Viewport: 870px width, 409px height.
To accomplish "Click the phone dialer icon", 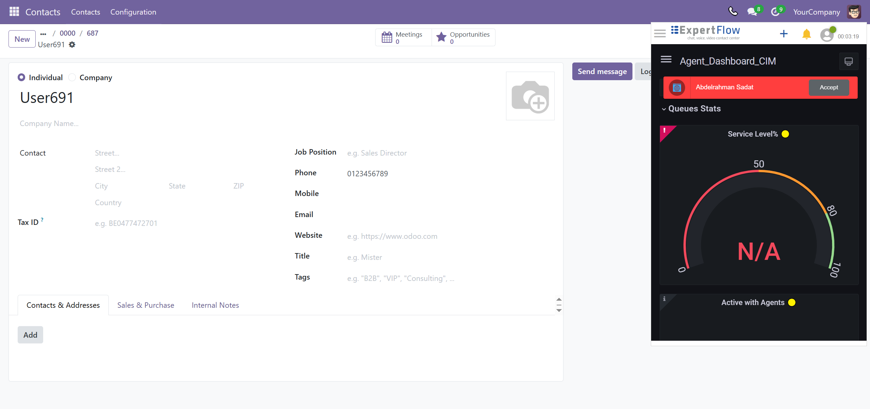I will coord(733,12).
